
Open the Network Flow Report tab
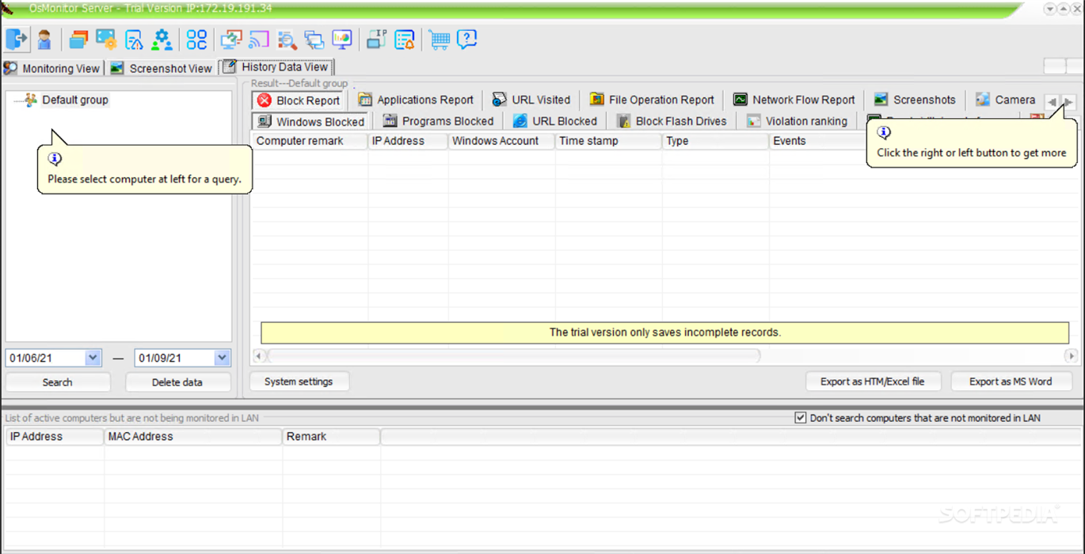click(794, 100)
